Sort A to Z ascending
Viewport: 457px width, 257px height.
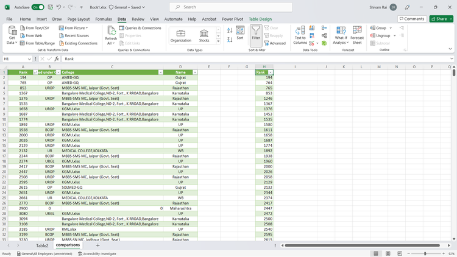pyautogui.click(x=230, y=30)
